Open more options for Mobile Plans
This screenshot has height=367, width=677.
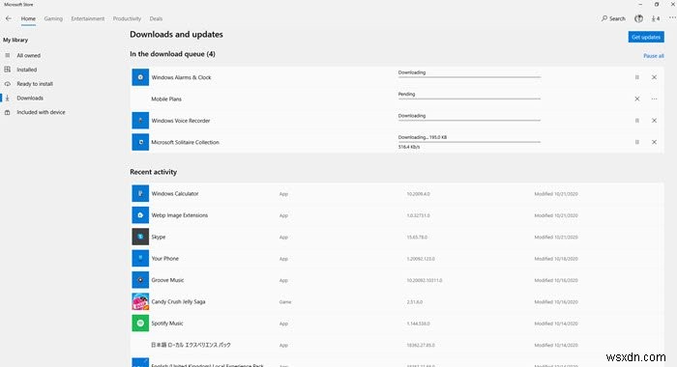[654, 99]
